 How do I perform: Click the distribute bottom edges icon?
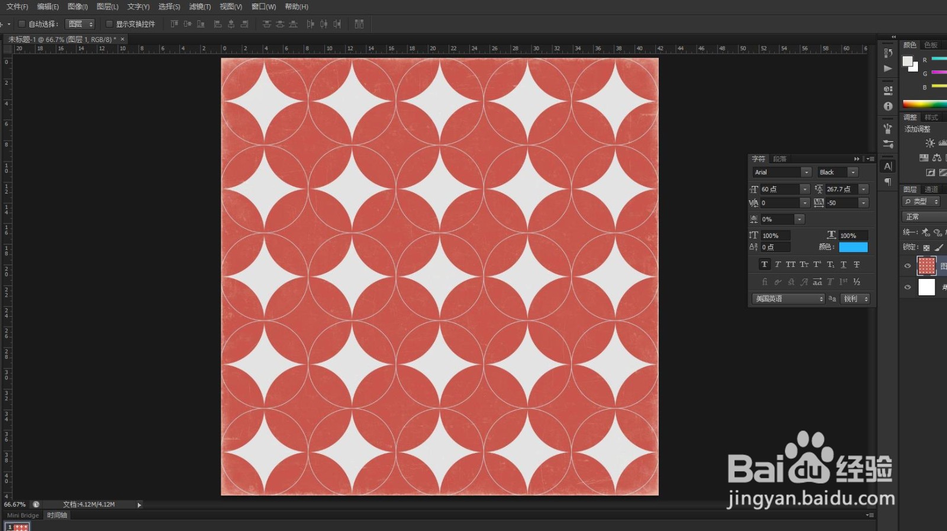coord(293,24)
